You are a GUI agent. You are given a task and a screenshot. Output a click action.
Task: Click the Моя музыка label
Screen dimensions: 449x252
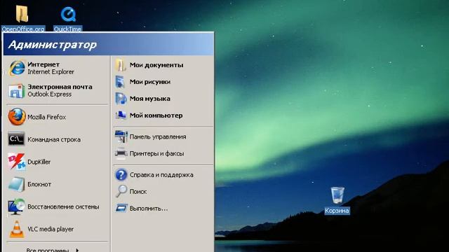click(149, 99)
